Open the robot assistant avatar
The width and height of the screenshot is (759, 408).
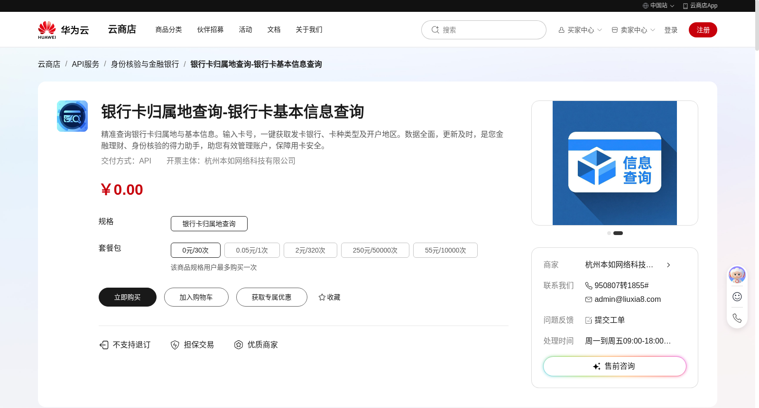click(737, 275)
